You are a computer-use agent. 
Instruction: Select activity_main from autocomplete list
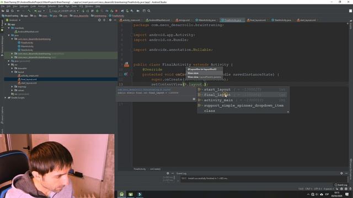242,100
